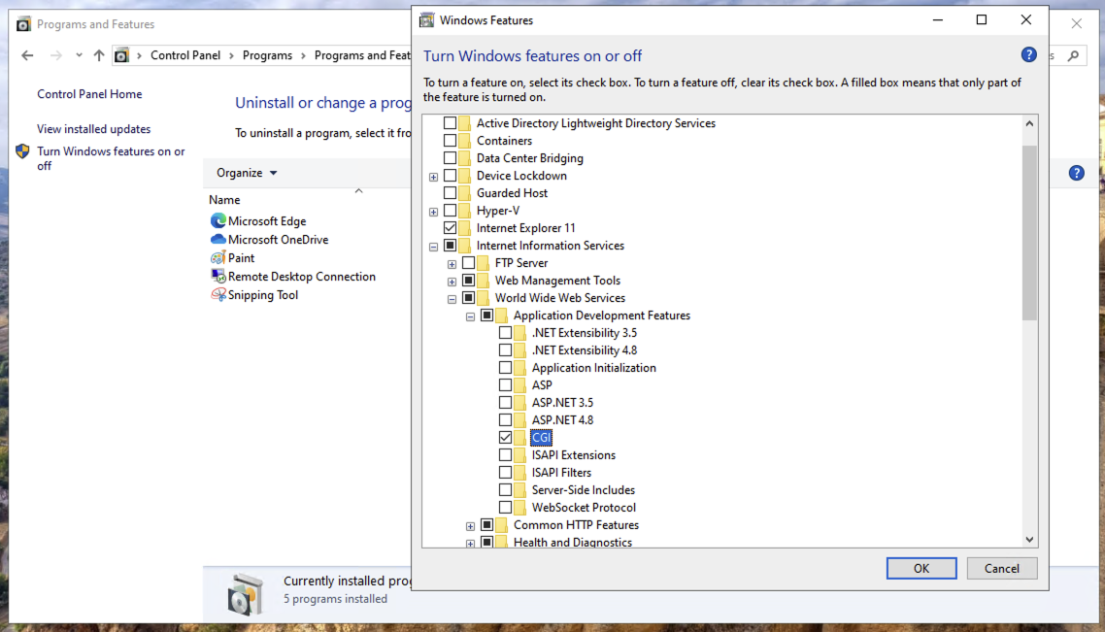This screenshot has height=632, width=1105.
Task: Click OK to apply Windows features
Action: click(x=921, y=568)
